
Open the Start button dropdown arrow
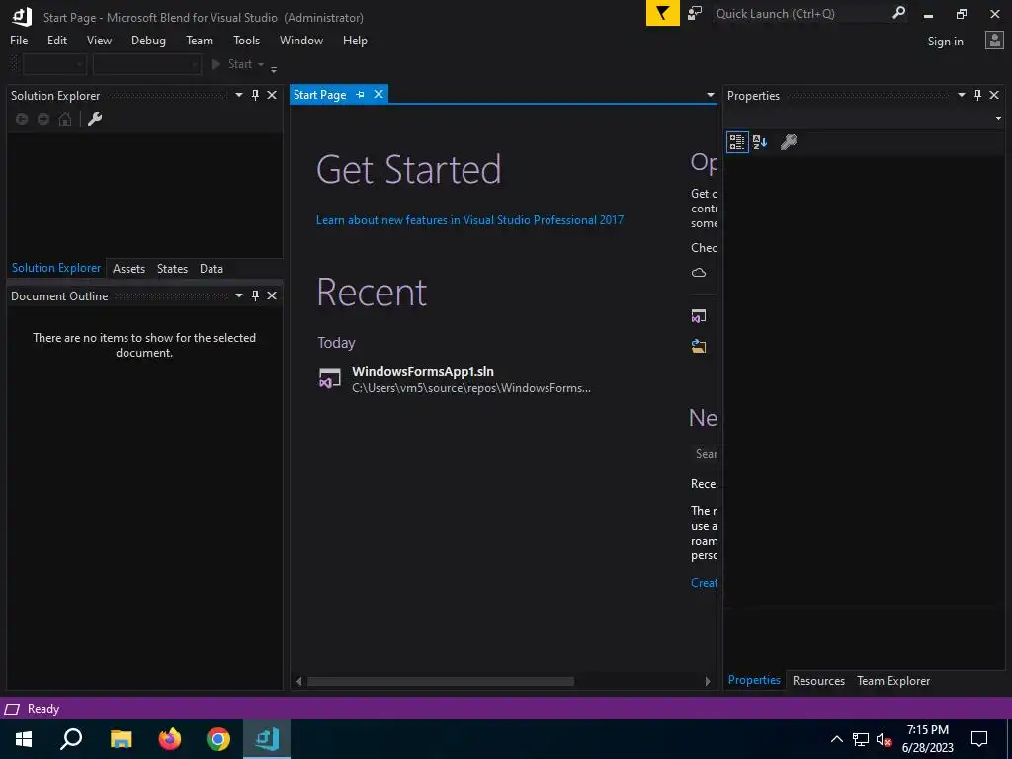pyautogui.click(x=261, y=64)
